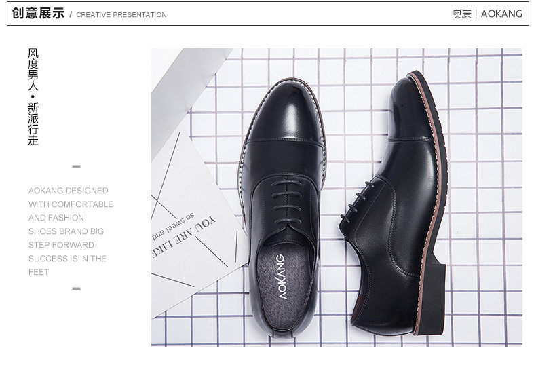The width and height of the screenshot is (536, 380).
Task: Click the line 'SHOES BRAND BIG'
Action: pyautogui.click(x=66, y=231)
